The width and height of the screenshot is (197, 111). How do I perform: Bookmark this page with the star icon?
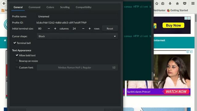point(157,3)
